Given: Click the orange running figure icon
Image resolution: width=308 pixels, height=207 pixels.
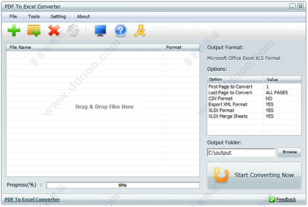Looking at the screenshot, I should point(140,31).
